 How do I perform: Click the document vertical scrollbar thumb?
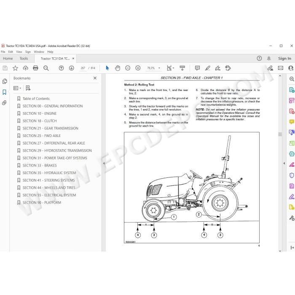coord(280,134)
